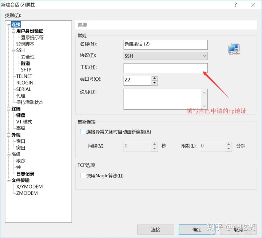The height and width of the screenshot is (238, 262).
Task: Select 键盘 tree item
Action: point(21,115)
